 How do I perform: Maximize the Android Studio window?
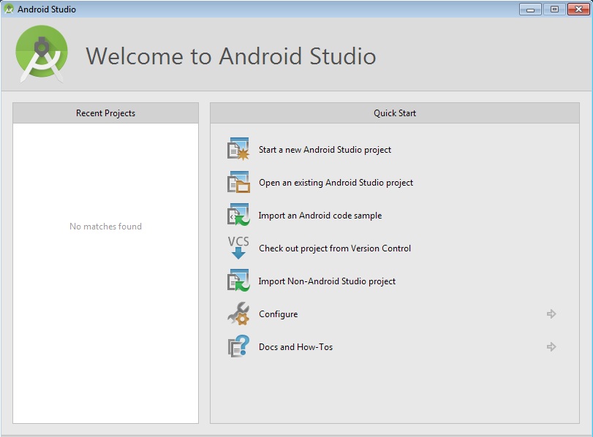click(554, 9)
